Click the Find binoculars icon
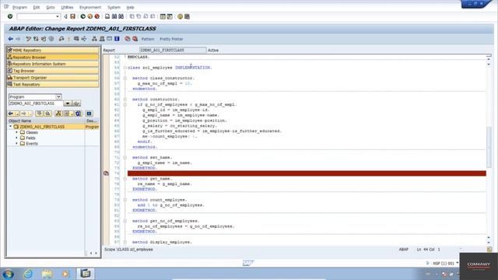 [x=114, y=16]
